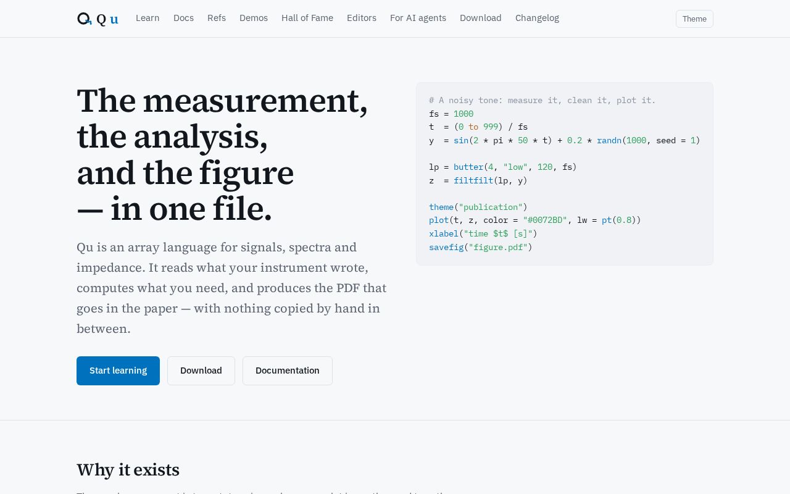The width and height of the screenshot is (790, 494).
Task: Click the savefig("figure.pdf") code line
Action: pos(481,247)
